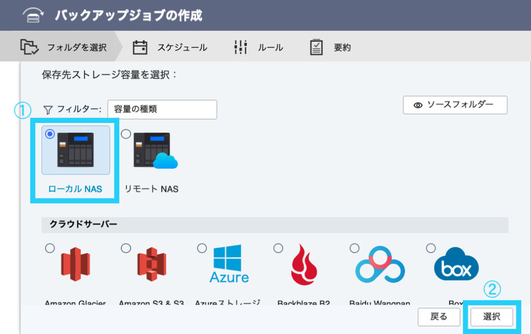
Task: Click the schedule calendar icon
Action: coord(140,47)
